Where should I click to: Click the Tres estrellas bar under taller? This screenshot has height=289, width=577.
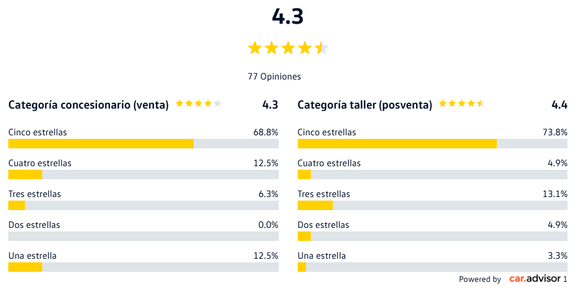point(433,205)
